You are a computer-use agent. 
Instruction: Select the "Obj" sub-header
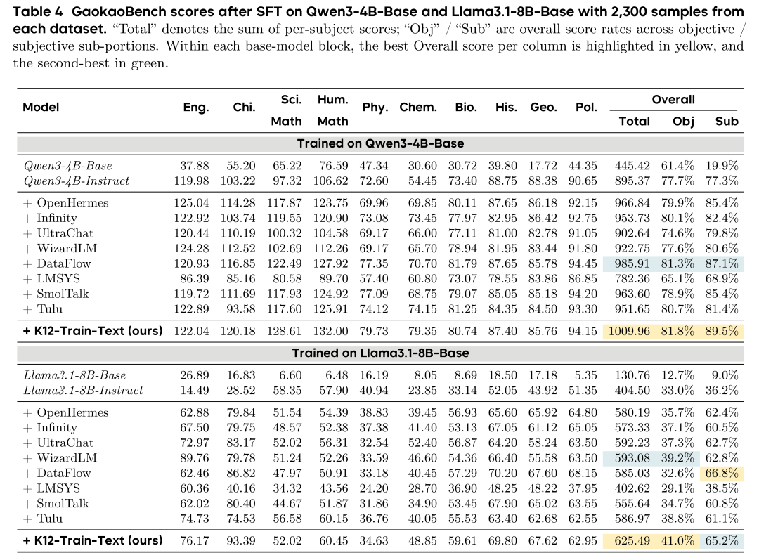(683, 122)
